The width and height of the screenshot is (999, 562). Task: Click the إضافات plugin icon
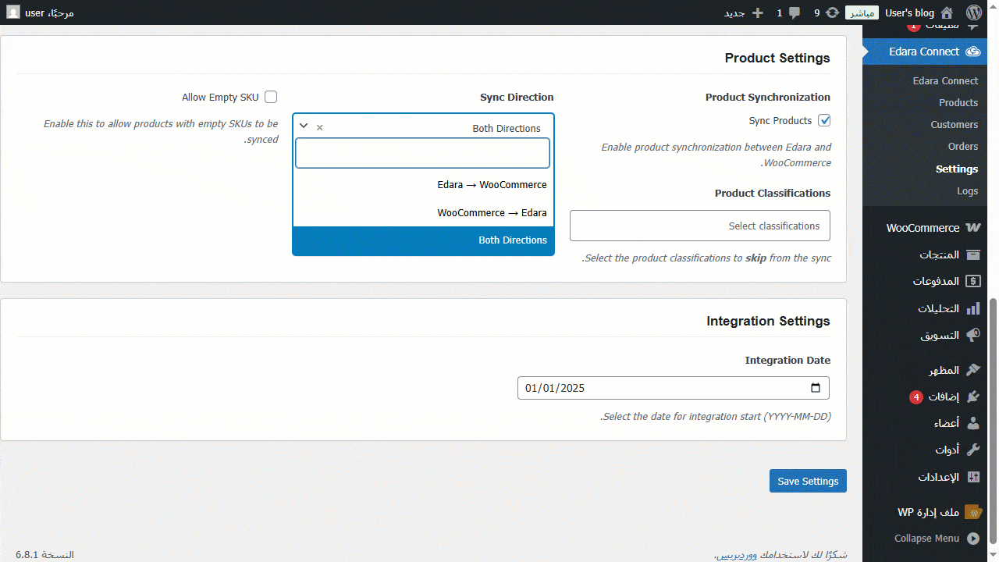[972, 397]
